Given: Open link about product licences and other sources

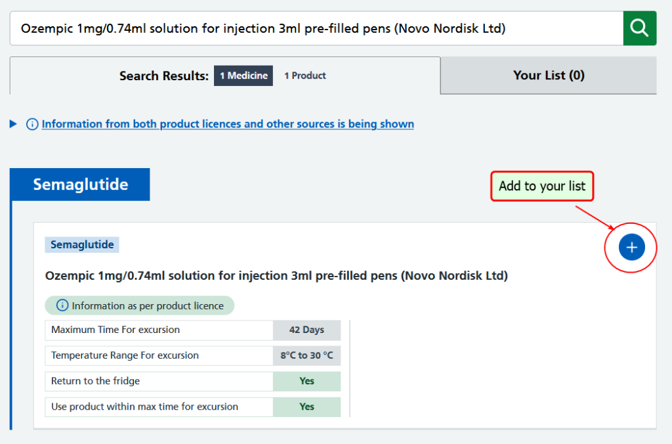Looking at the screenshot, I should (x=228, y=124).
